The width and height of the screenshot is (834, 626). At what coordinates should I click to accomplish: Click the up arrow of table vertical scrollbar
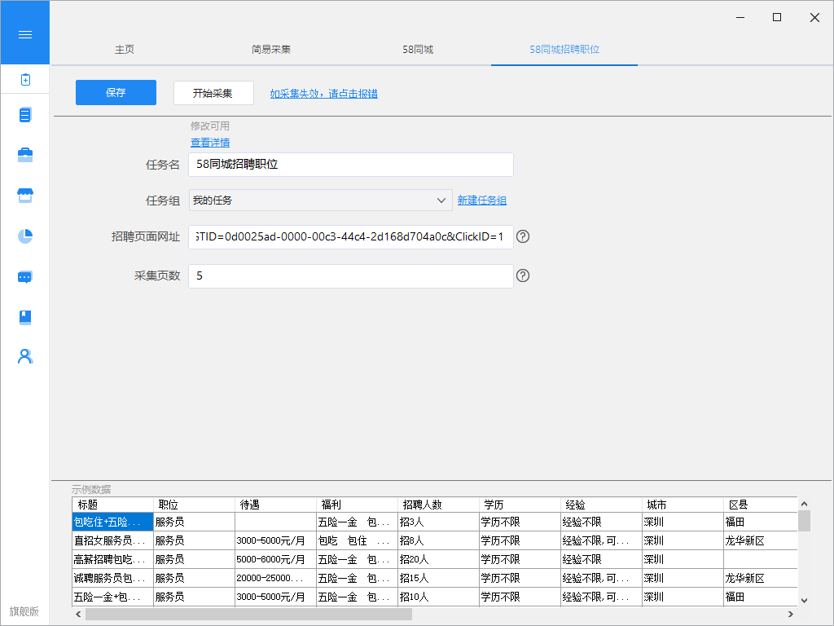[x=804, y=504]
